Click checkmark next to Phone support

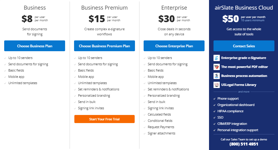click(x=214, y=99)
